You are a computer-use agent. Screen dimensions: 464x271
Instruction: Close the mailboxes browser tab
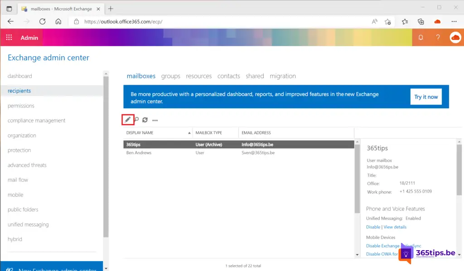[x=98, y=9]
